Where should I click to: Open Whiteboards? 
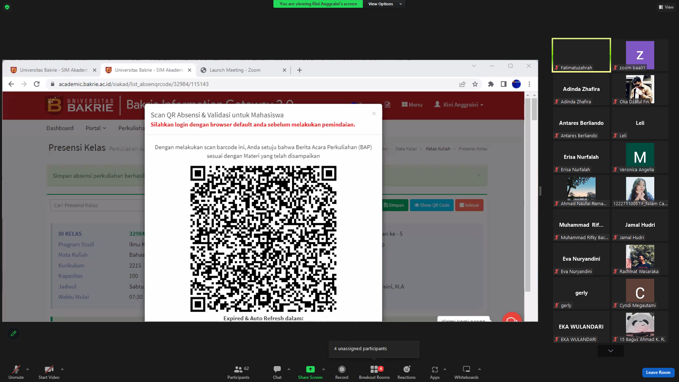[x=466, y=372]
